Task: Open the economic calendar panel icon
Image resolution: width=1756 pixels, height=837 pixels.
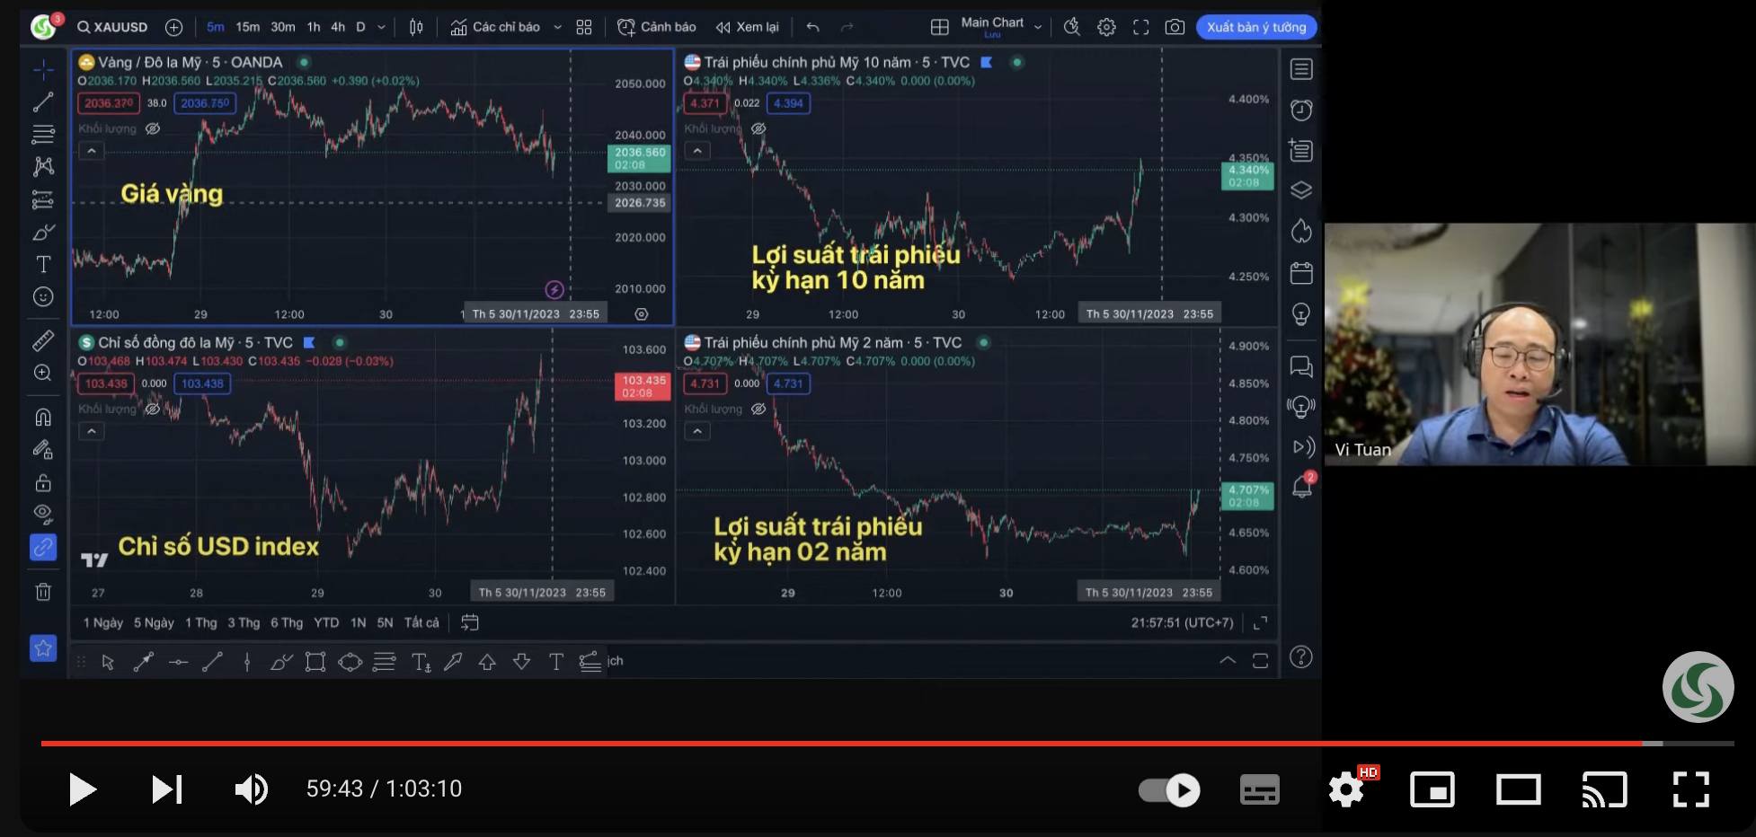Action: click(x=1301, y=273)
